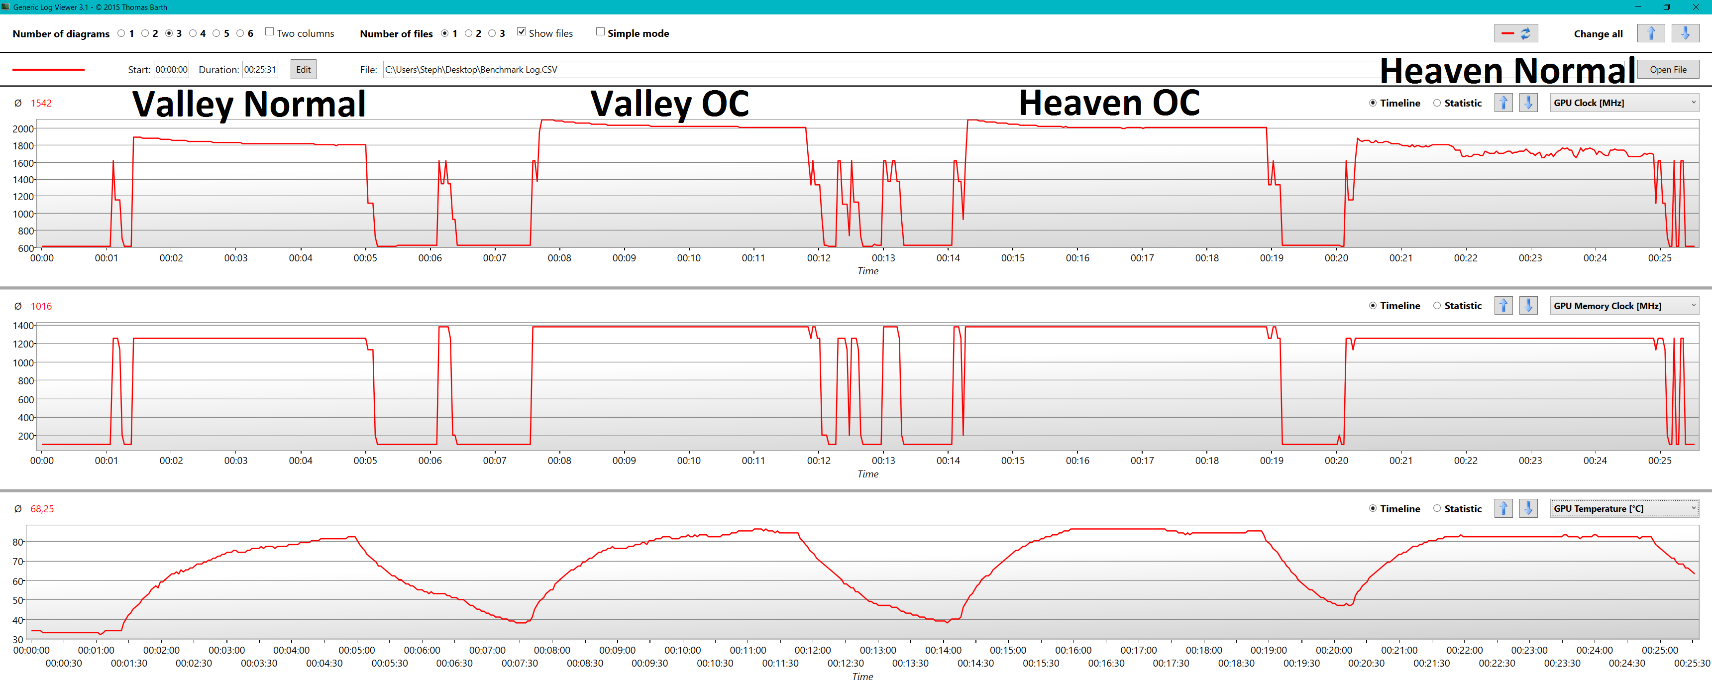1712x692 pixels.
Task: Click the temperature average value 68,25
Action: coord(42,508)
